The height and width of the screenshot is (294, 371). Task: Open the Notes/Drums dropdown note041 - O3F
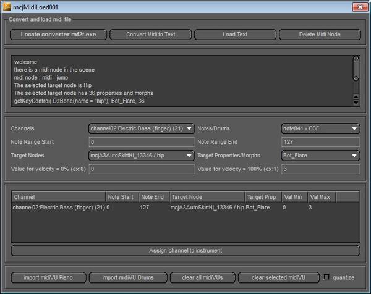point(320,128)
